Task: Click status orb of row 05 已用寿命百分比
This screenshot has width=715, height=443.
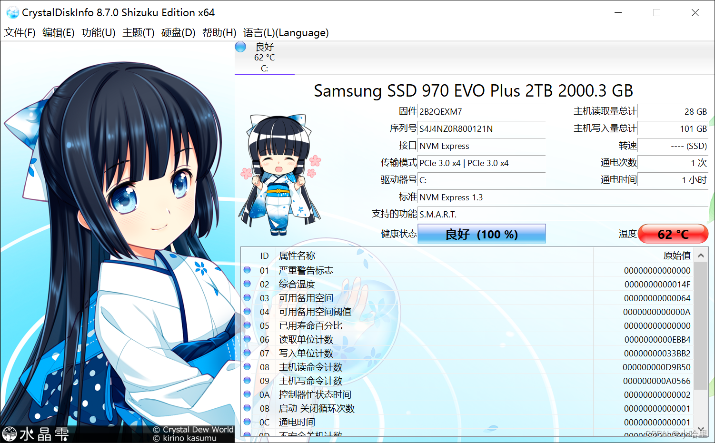Action: tap(247, 325)
